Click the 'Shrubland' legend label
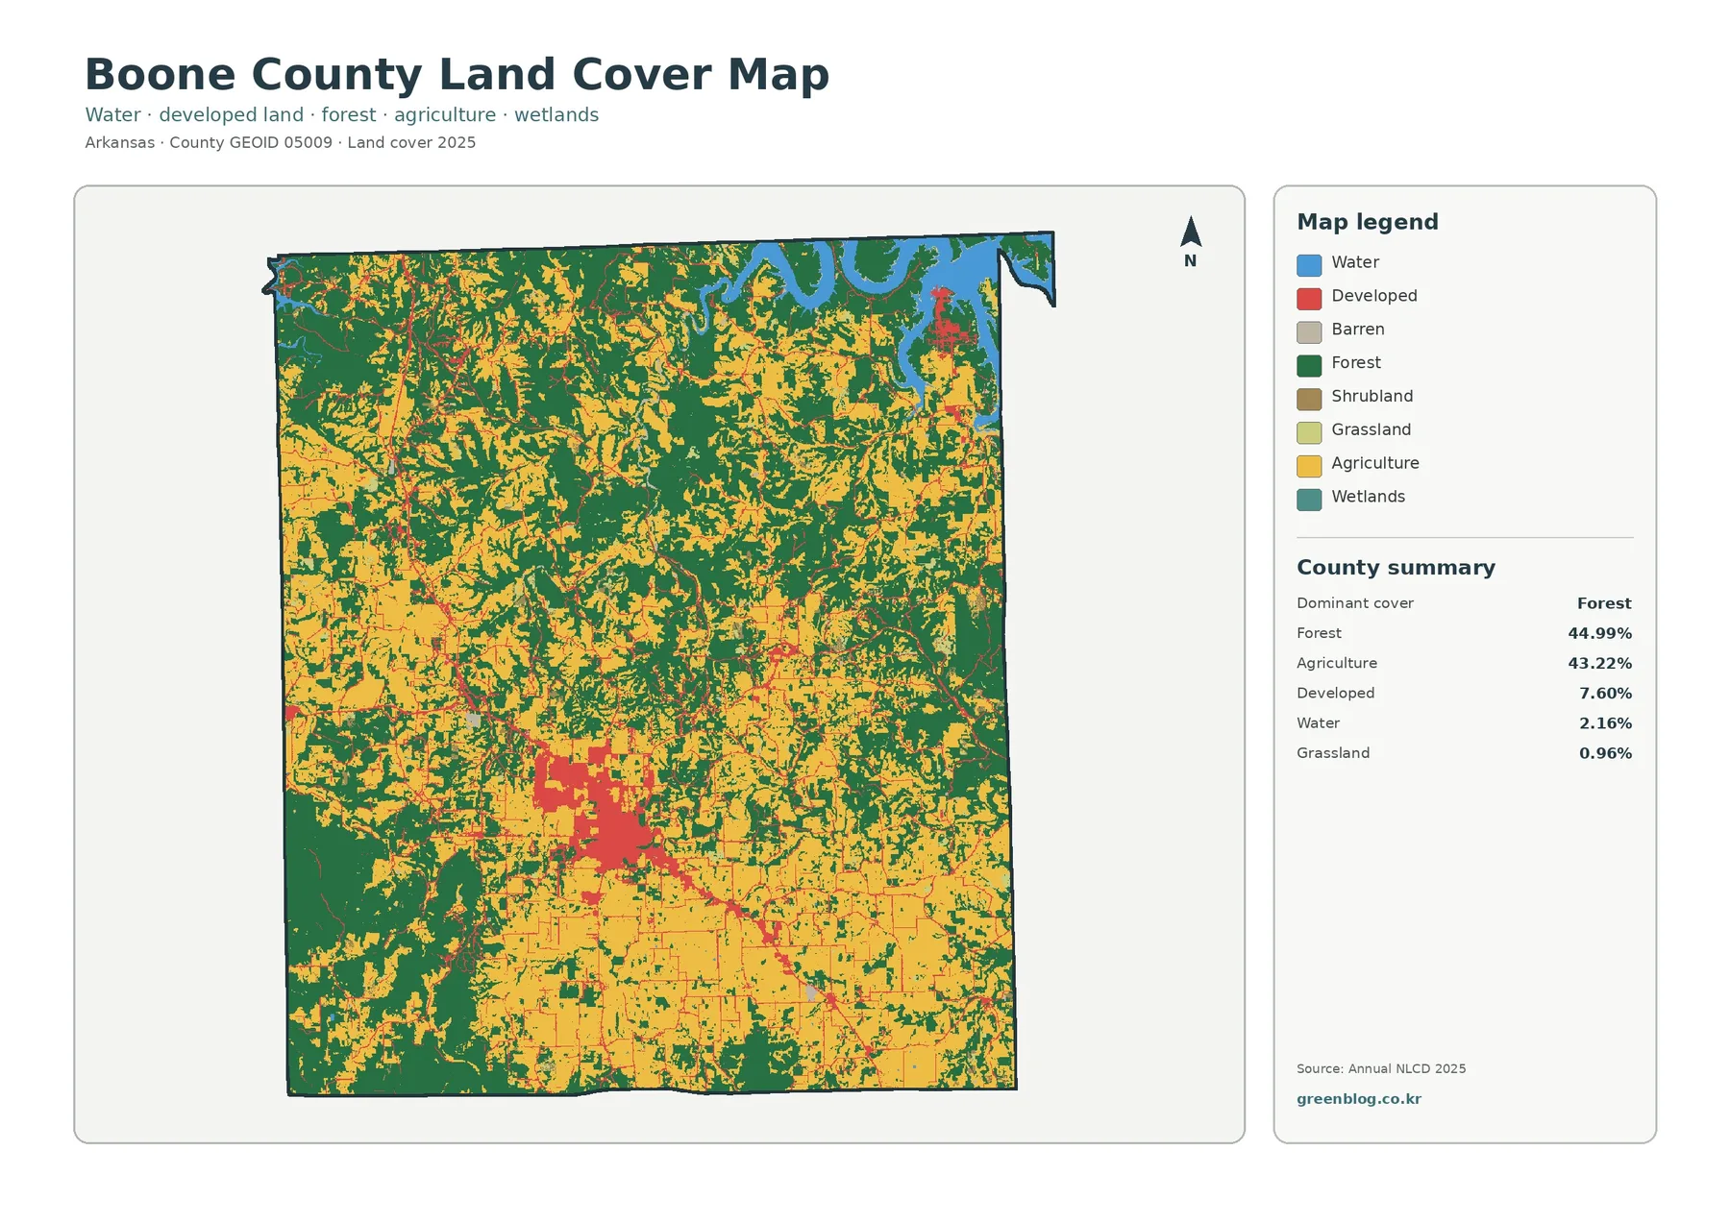This screenshot has width=1730, height=1223. (1372, 397)
